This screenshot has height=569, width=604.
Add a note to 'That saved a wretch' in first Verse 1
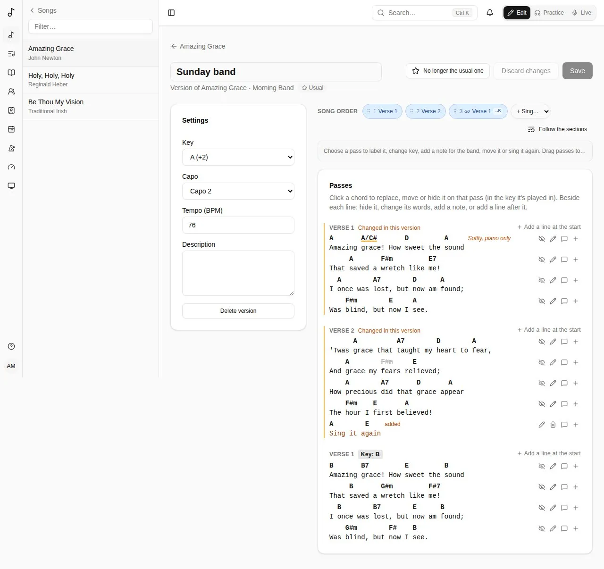pyautogui.click(x=564, y=259)
